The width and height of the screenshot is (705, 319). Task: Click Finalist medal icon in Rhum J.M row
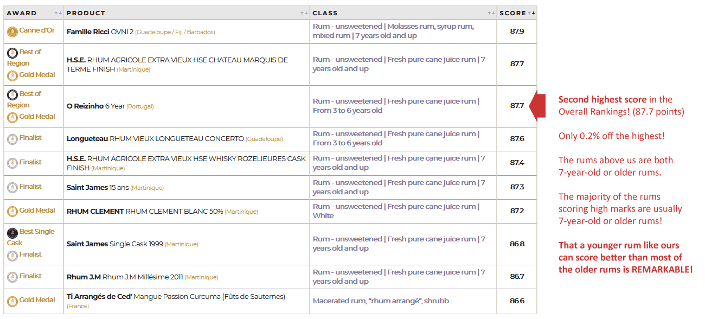(x=12, y=277)
